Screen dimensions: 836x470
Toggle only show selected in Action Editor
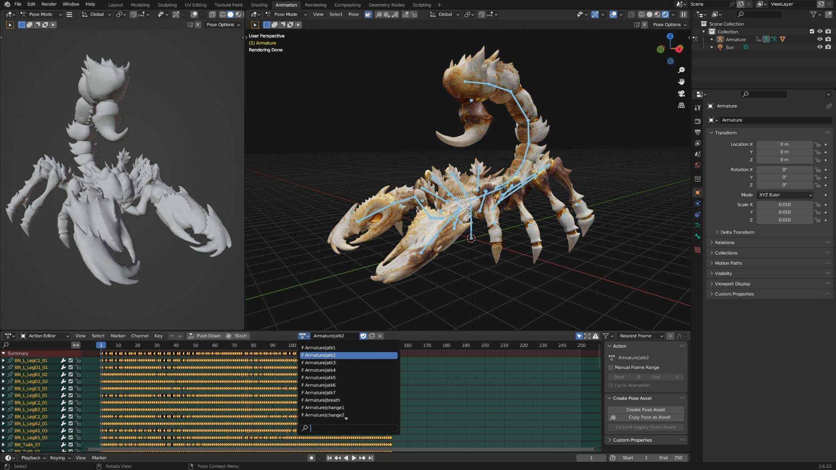pyautogui.click(x=579, y=336)
